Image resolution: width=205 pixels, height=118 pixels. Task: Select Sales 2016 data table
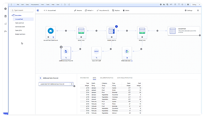pos(19,30)
